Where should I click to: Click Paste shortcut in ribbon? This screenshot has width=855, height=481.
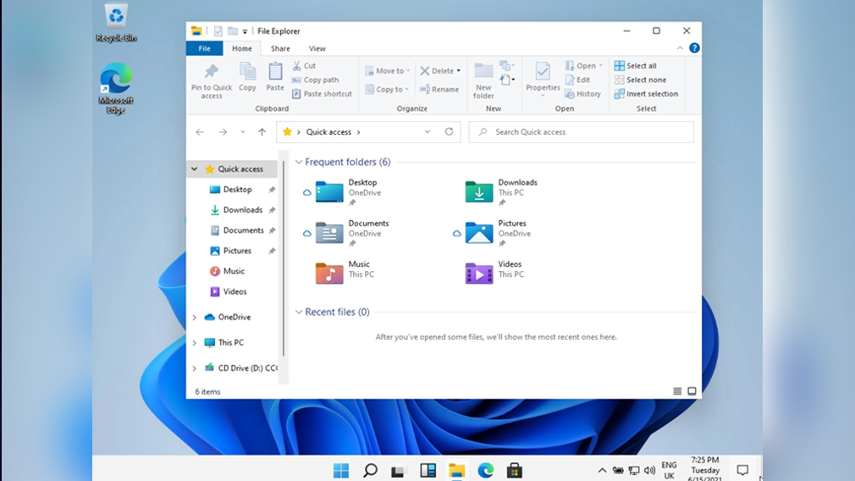coord(323,94)
